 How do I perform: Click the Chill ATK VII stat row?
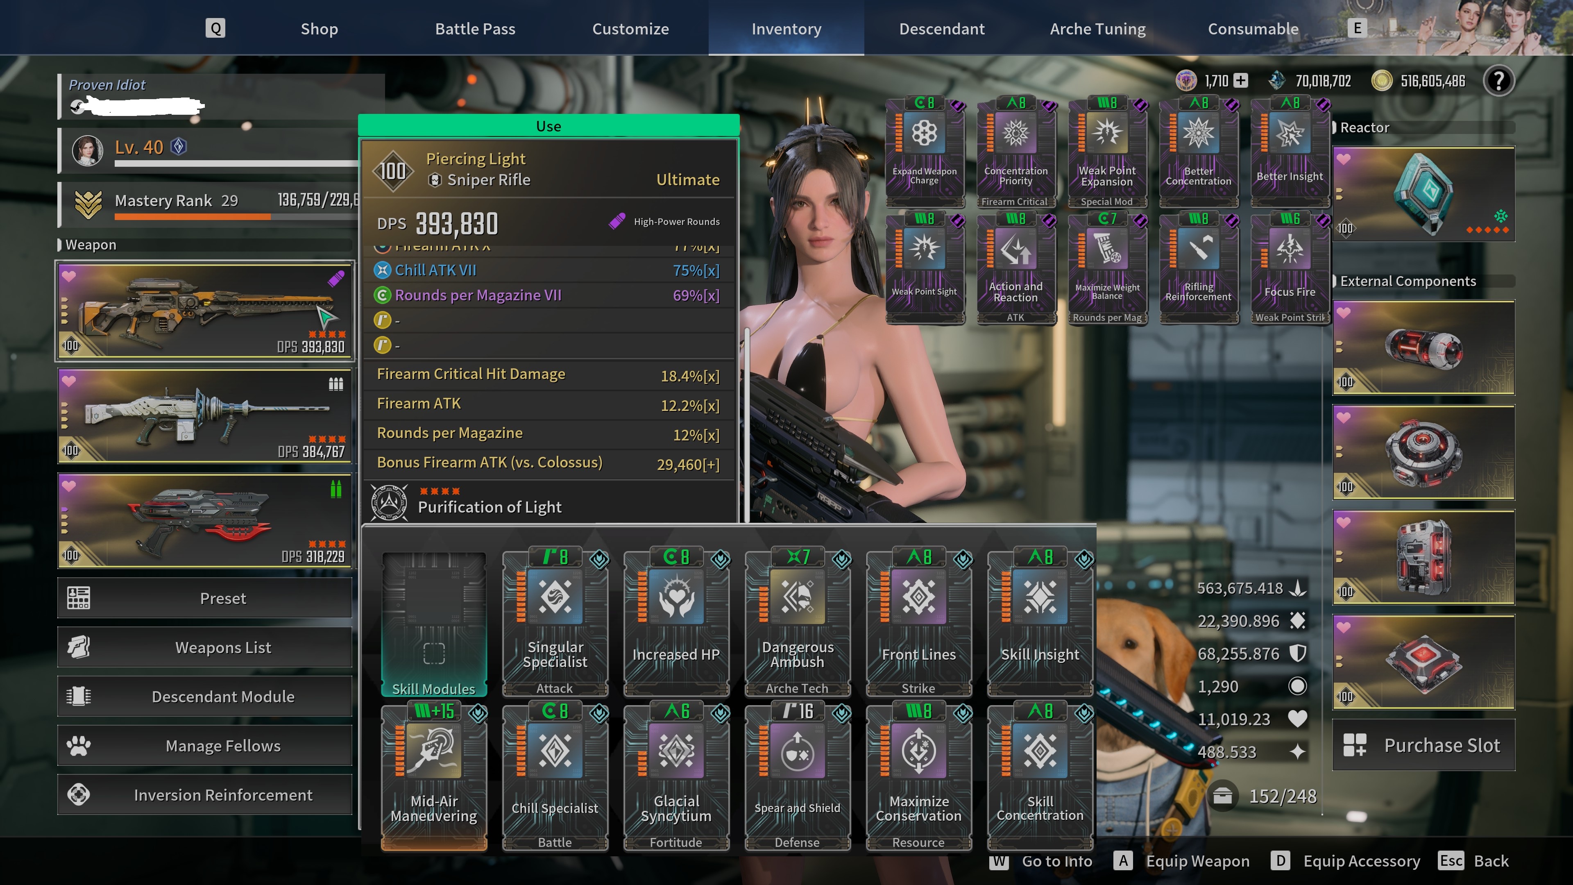pyautogui.click(x=549, y=270)
